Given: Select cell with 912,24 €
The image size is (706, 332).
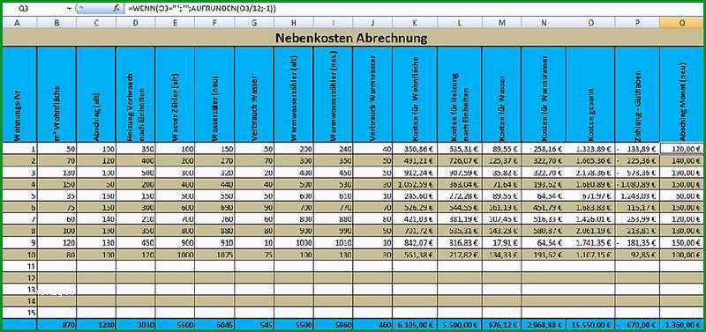Looking at the screenshot, I should click(415, 172).
